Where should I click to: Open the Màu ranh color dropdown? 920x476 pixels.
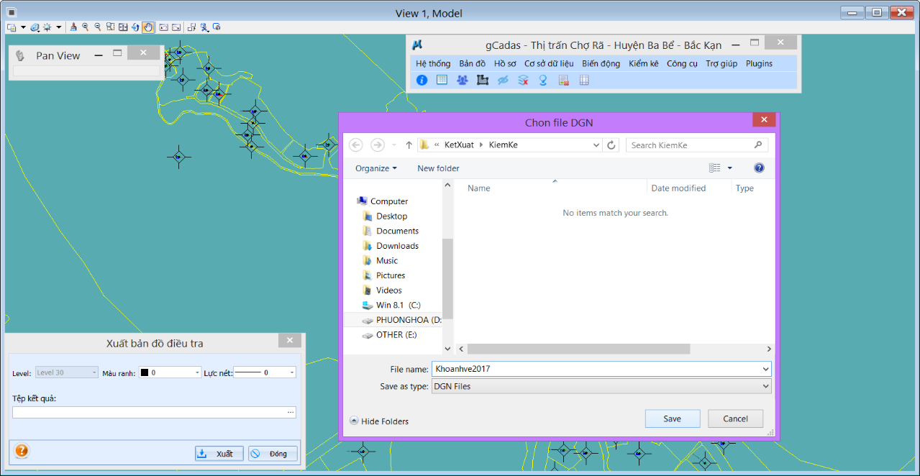tap(197, 372)
